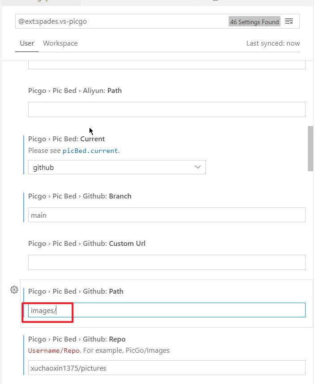Viewport: 319px width, 384px height.
Task: Clear the settings search filter icon
Action: [289, 21]
